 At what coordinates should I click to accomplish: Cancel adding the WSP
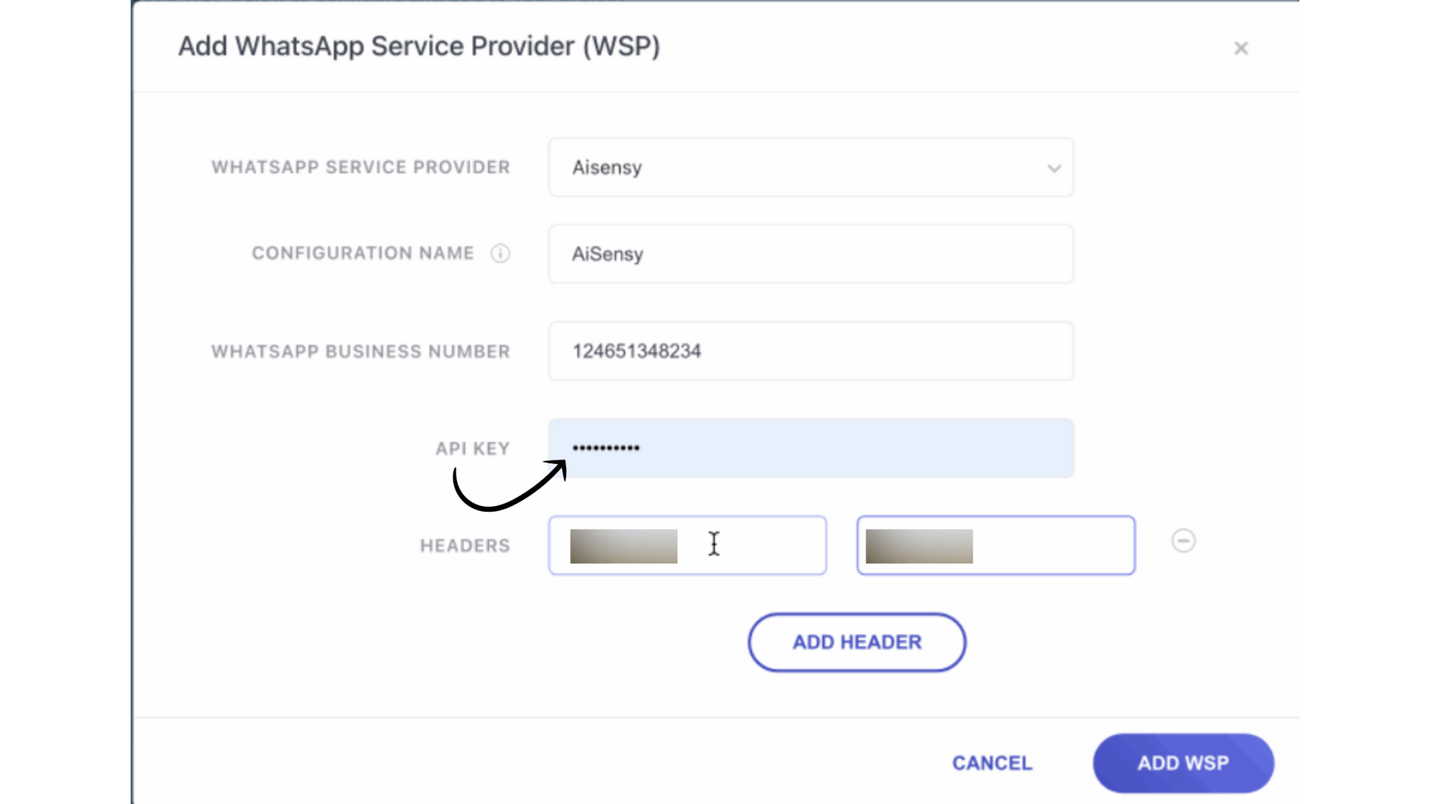point(992,763)
